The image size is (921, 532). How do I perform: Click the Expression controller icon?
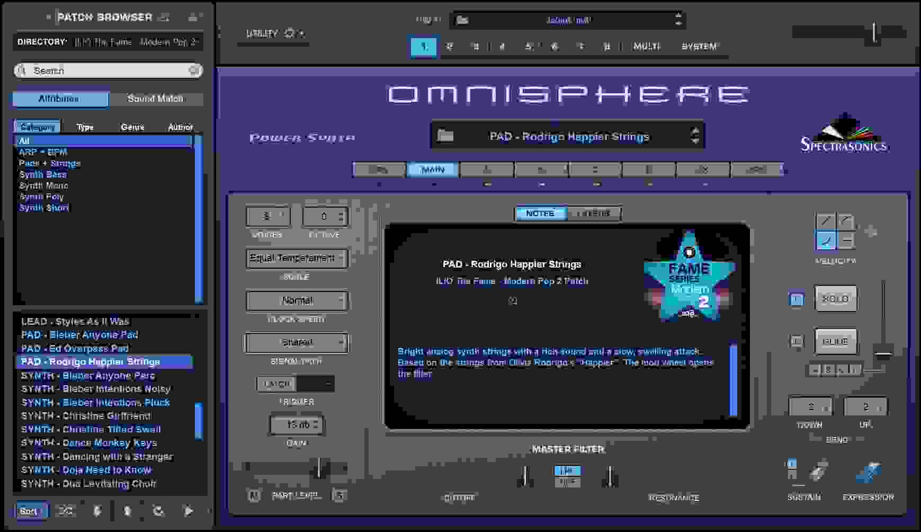click(869, 473)
